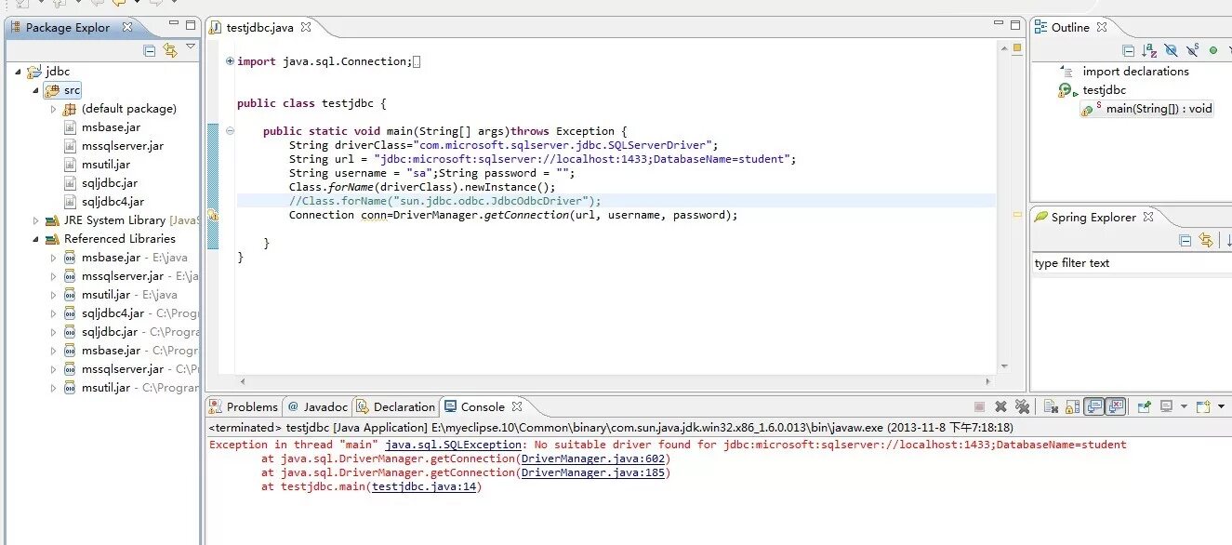Select mssqlserver.jar file under src
Screen dimensions: 1232x545
coord(113,146)
